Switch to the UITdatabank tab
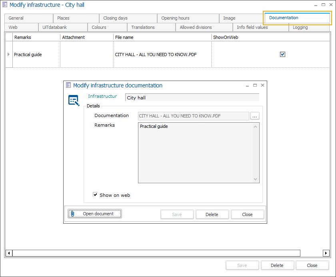 54,27
